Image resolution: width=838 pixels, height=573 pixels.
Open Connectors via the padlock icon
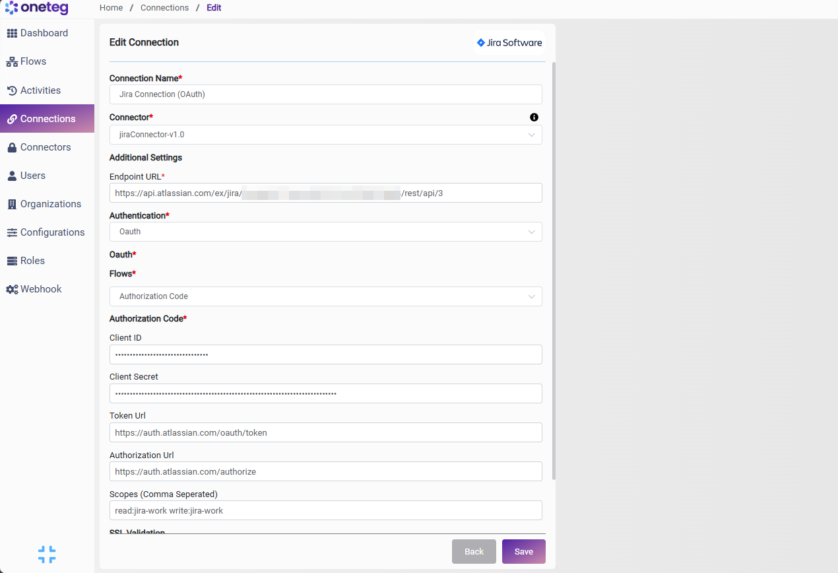click(12, 147)
